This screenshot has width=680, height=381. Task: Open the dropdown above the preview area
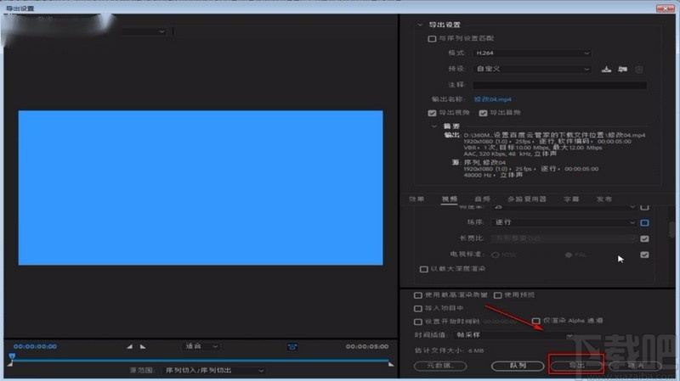click(144, 31)
